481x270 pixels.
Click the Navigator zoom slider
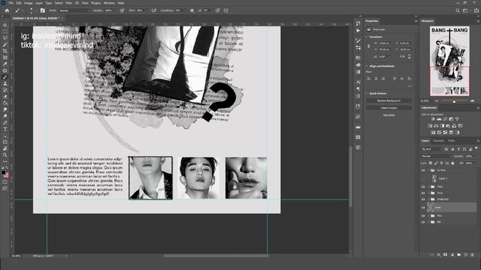pos(454,100)
